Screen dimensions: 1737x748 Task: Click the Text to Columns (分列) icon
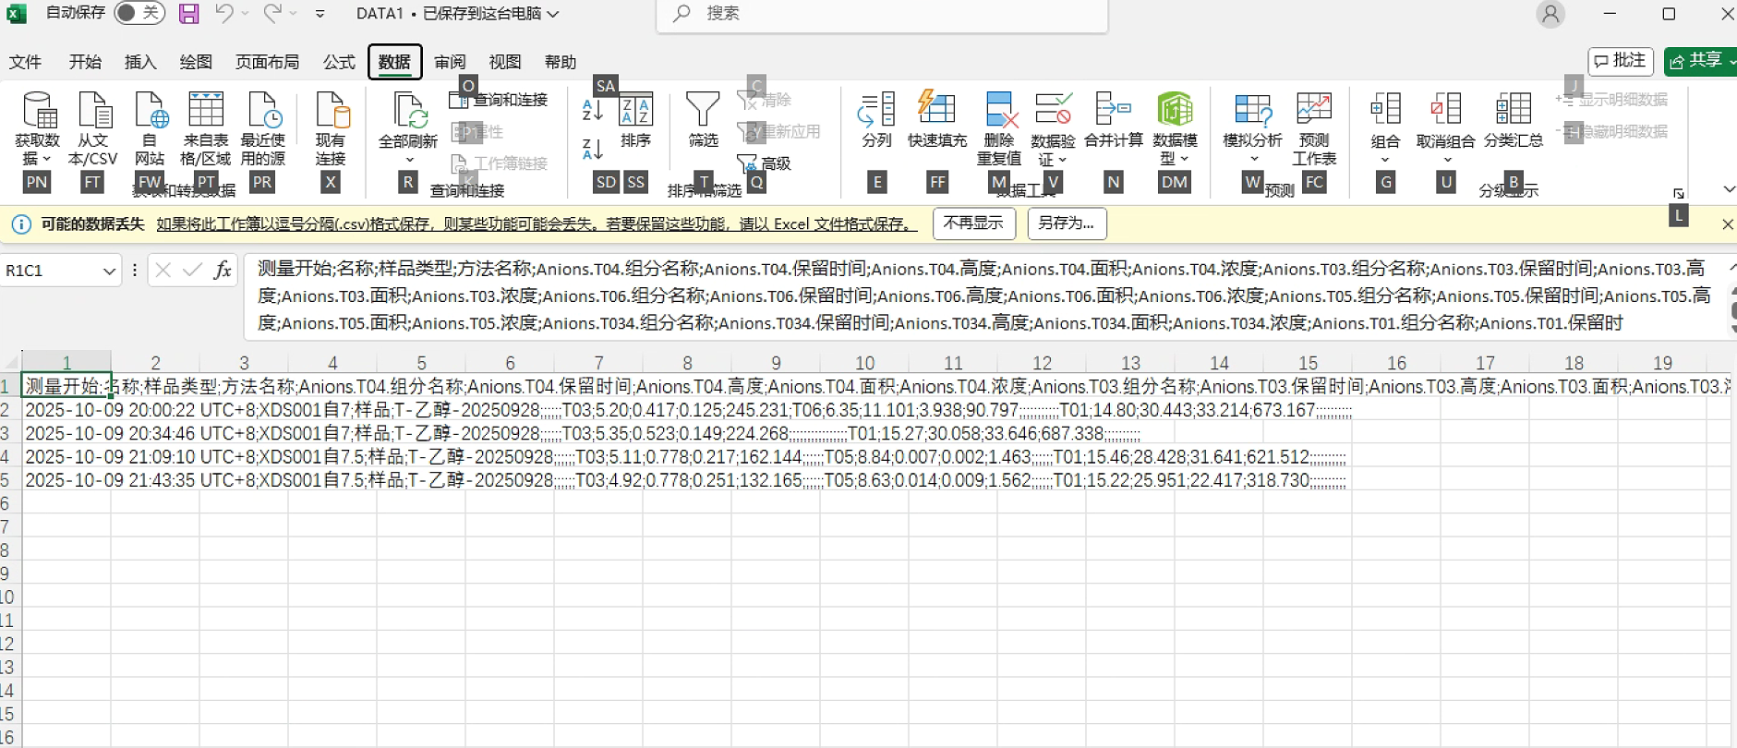[x=875, y=111]
